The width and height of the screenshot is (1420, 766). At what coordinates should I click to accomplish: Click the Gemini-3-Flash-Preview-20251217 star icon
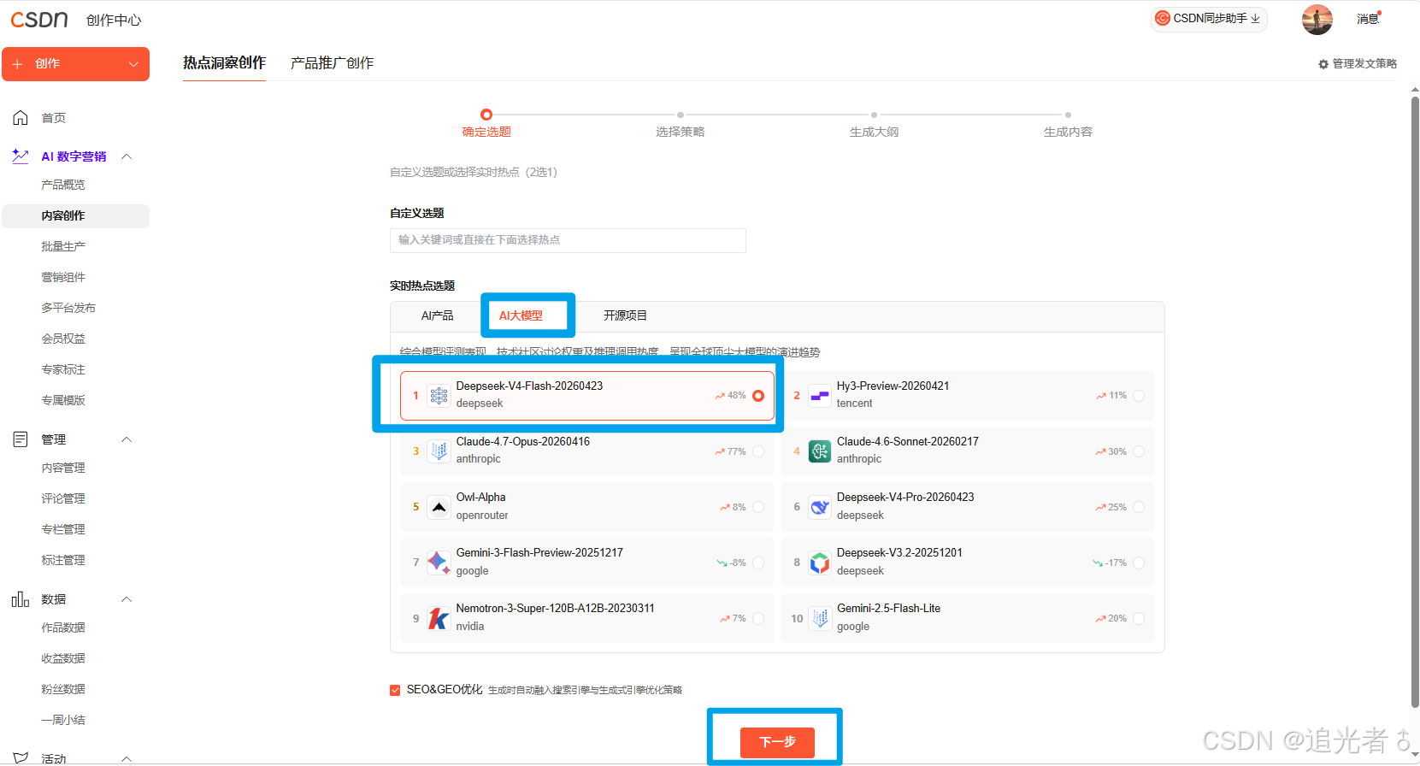tap(439, 563)
